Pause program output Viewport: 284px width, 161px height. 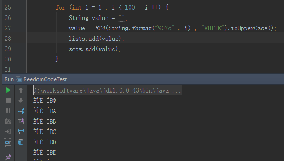[8, 111]
